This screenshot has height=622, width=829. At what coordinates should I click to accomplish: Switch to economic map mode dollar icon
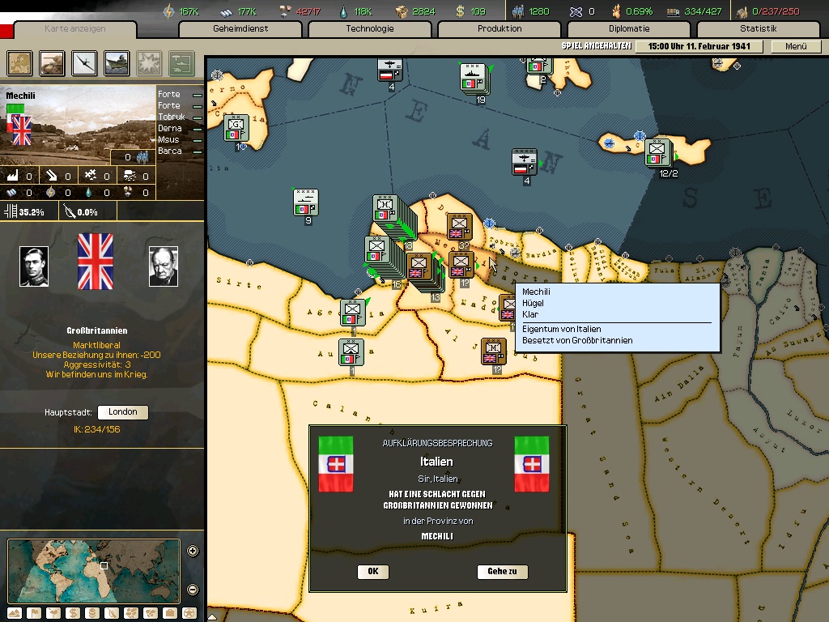(72, 613)
